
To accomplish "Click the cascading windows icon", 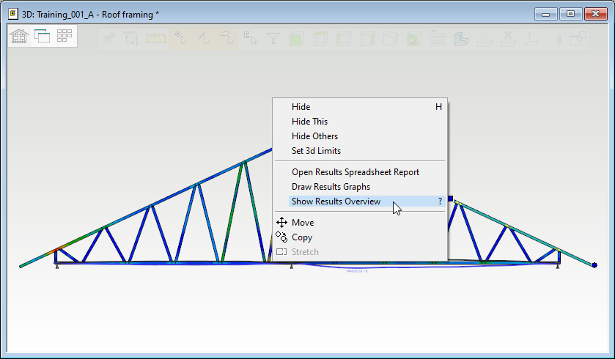I will point(42,36).
